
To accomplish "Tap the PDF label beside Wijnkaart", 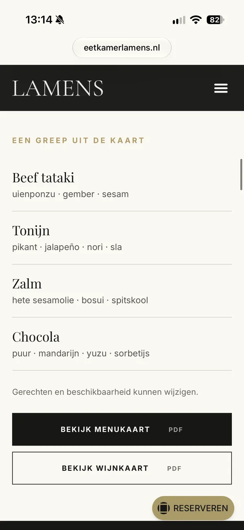I will pos(174,469).
